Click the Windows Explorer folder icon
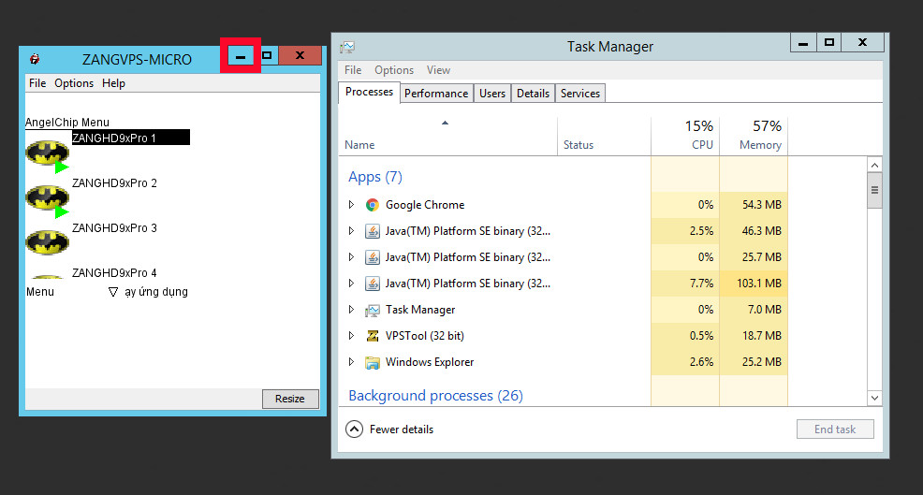Viewport: 923px width, 495px height. click(372, 362)
